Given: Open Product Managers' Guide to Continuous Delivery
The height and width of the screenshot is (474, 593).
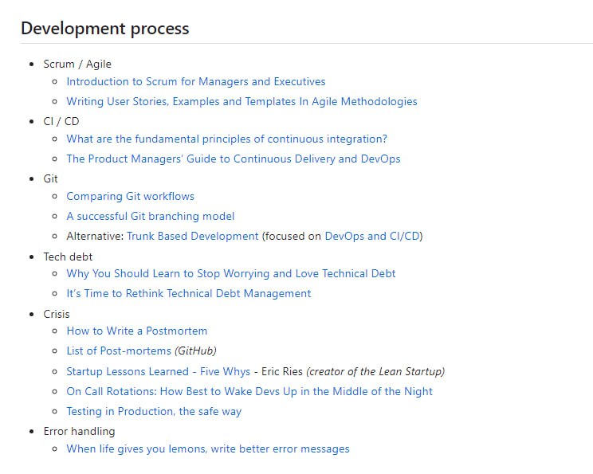Looking at the screenshot, I should (x=233, y=159).
